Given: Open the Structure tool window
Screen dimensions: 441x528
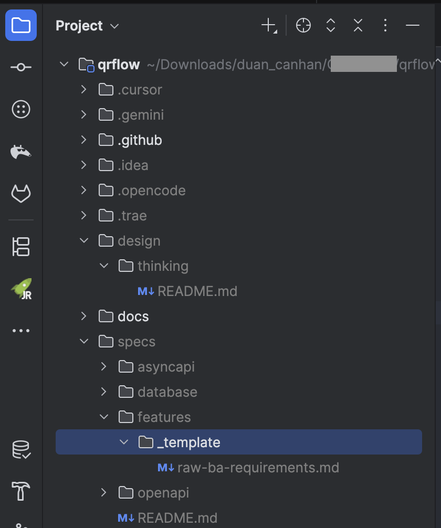Looking at the screenshot, I should (21, 247).
